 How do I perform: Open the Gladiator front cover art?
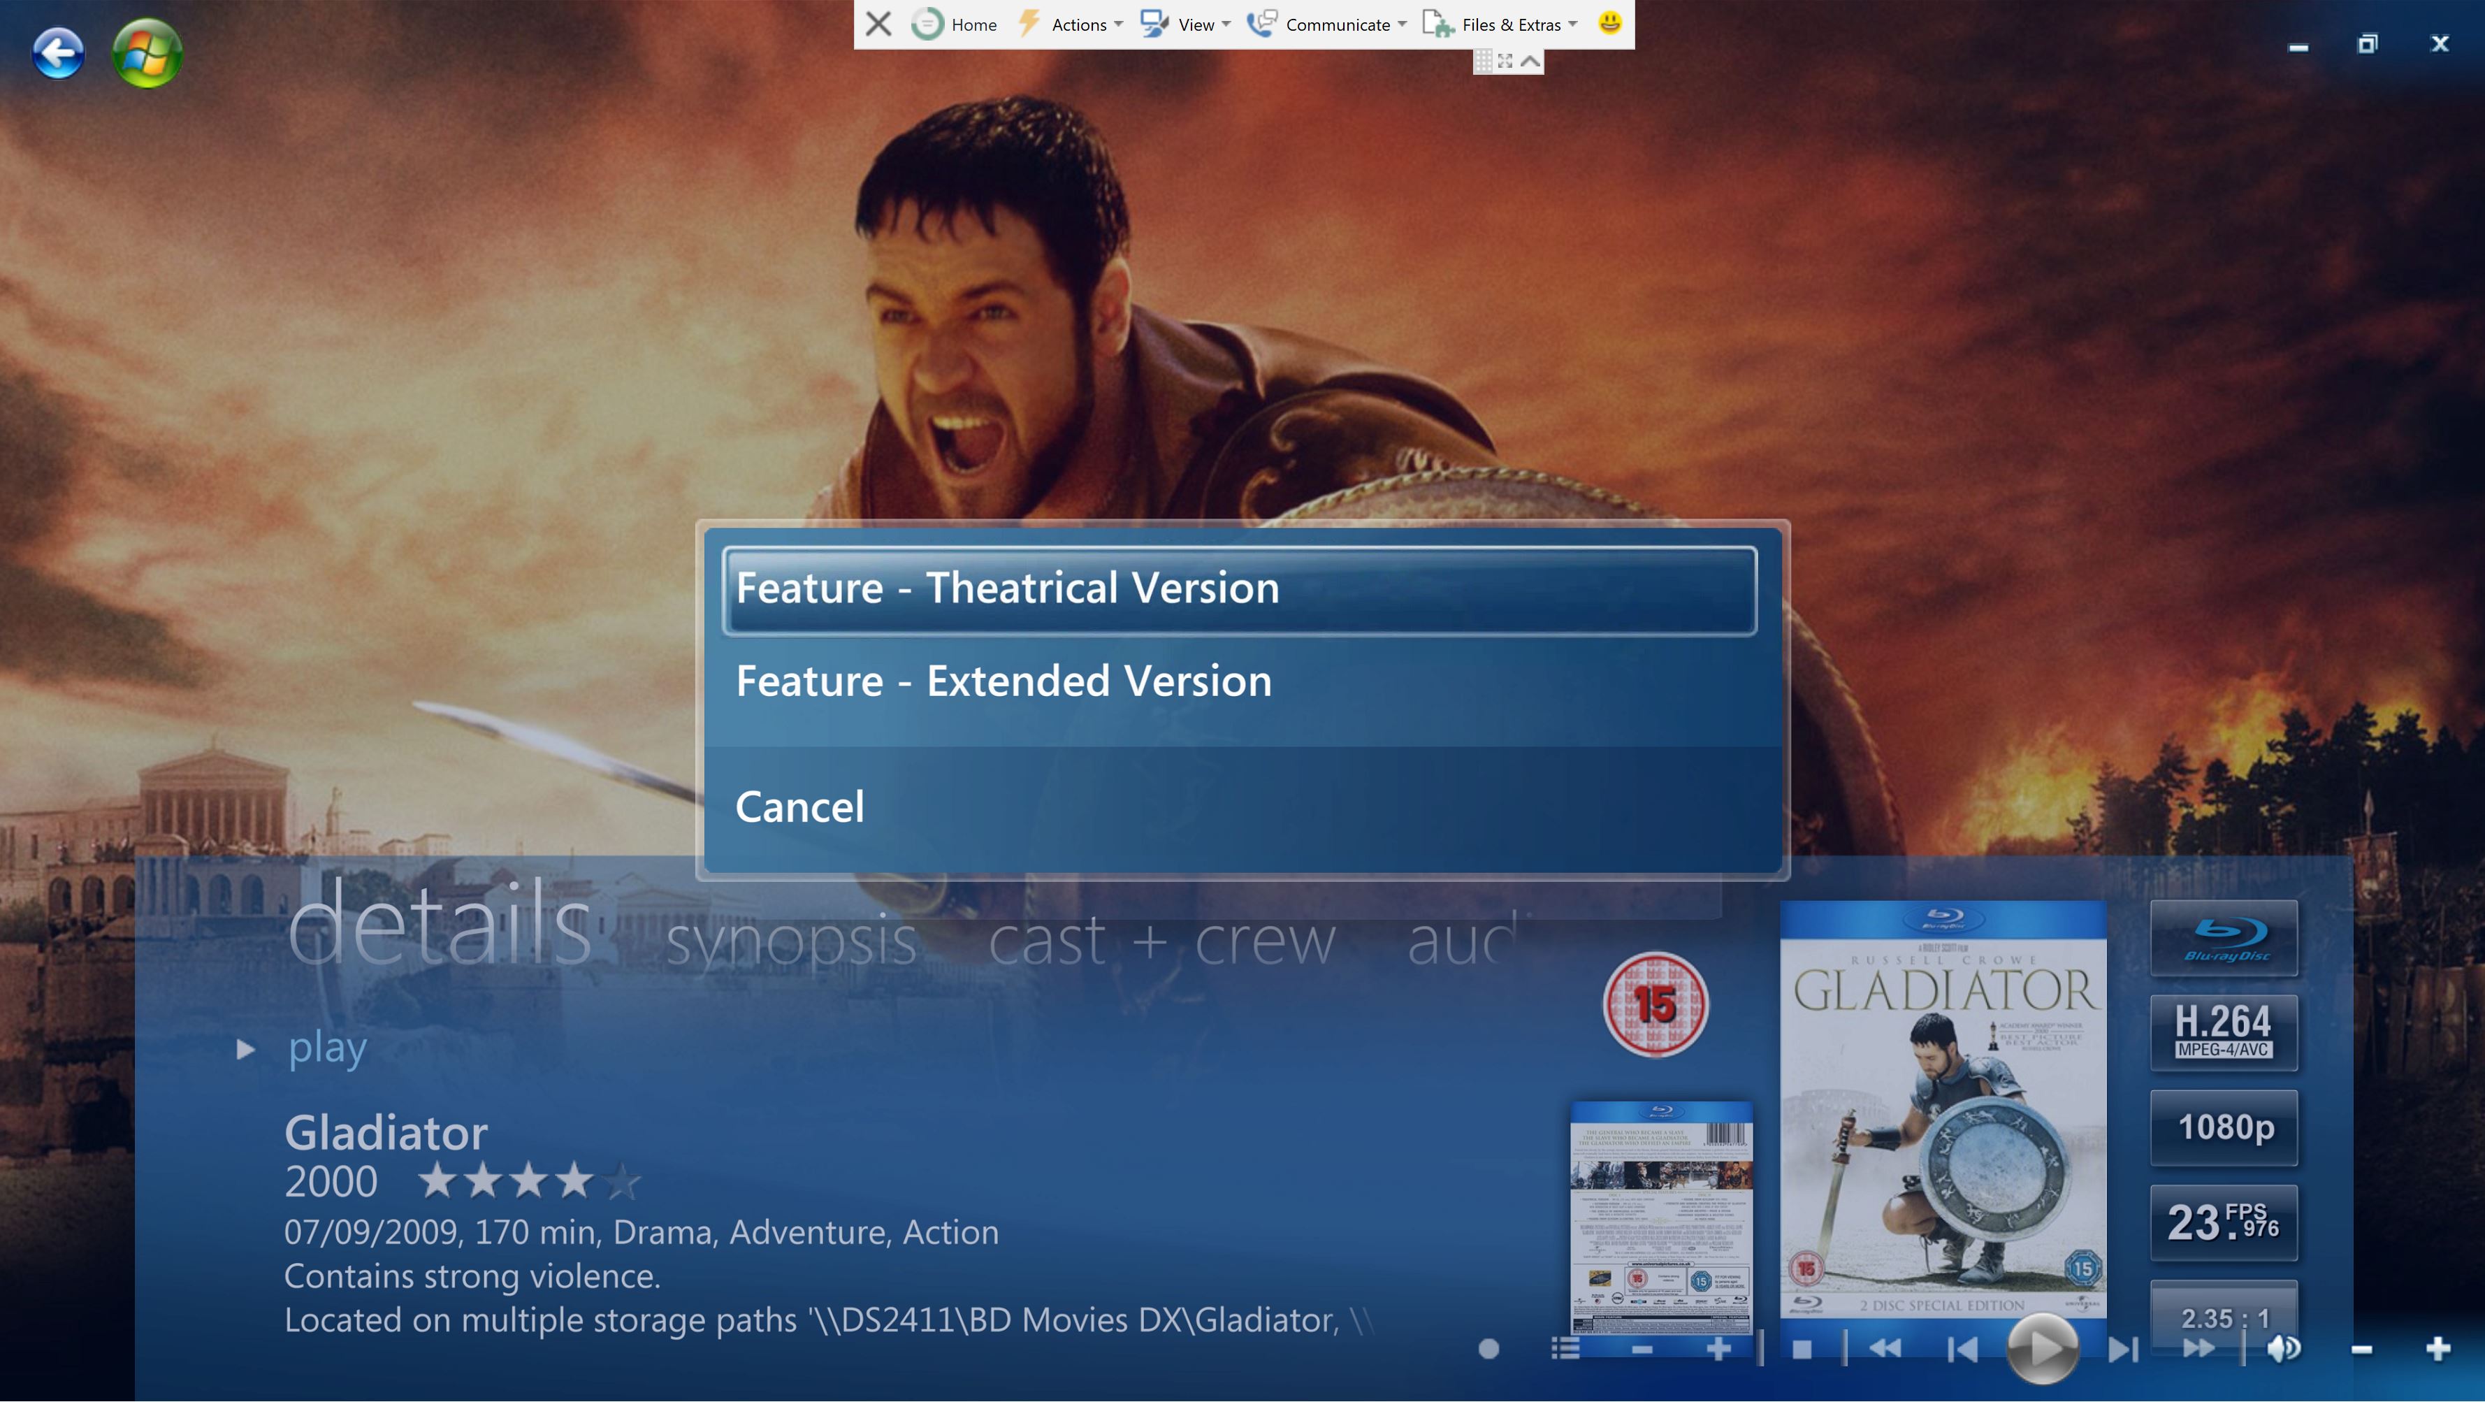coord(1943,1110)
